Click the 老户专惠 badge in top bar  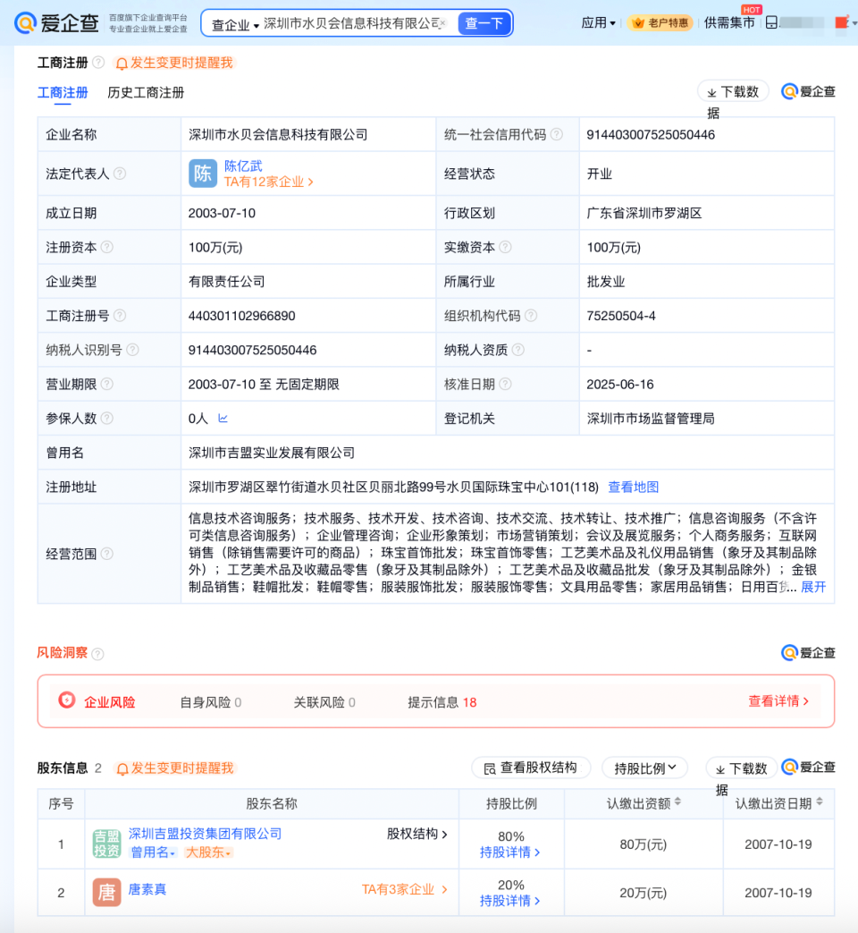(660, 23)
